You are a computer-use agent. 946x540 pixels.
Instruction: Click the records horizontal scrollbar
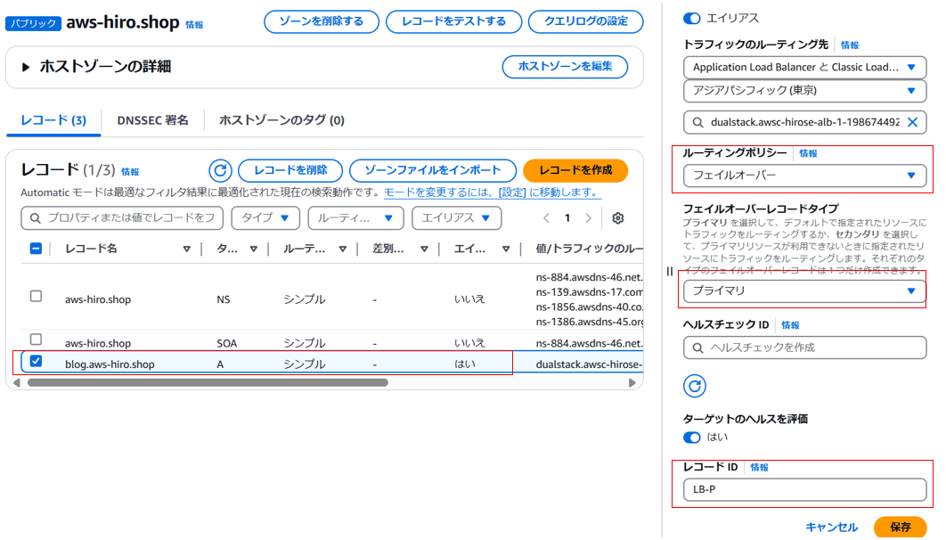tap(208, 382)
